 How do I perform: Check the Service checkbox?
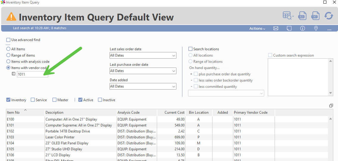(33, 100)
